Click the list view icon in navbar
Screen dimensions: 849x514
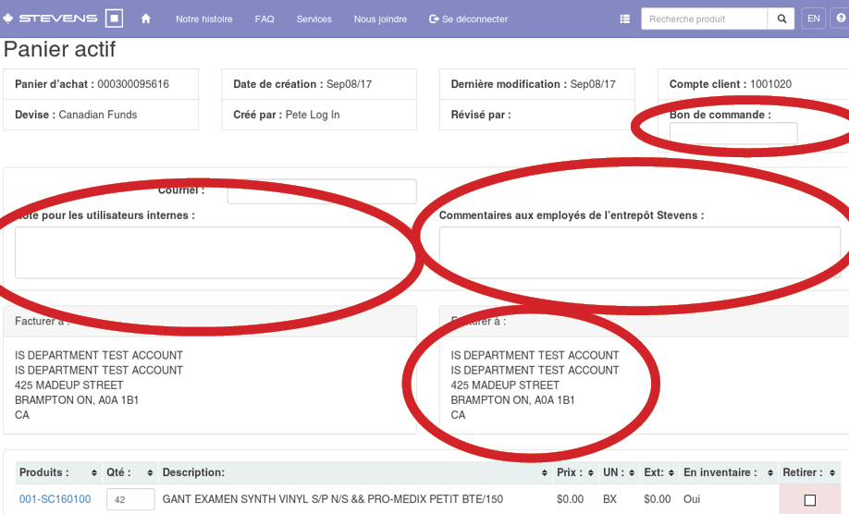(625, 18)
